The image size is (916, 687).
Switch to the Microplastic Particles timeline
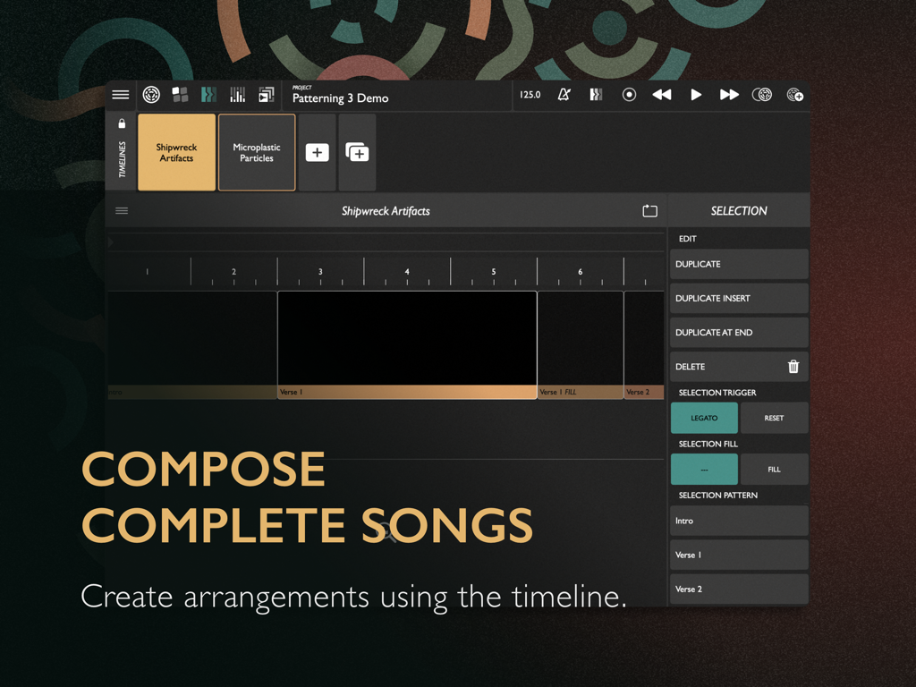tap(257, 152)
